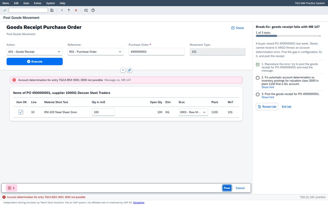
Task: Show hint for task 3
Action: tap(268, 97)
